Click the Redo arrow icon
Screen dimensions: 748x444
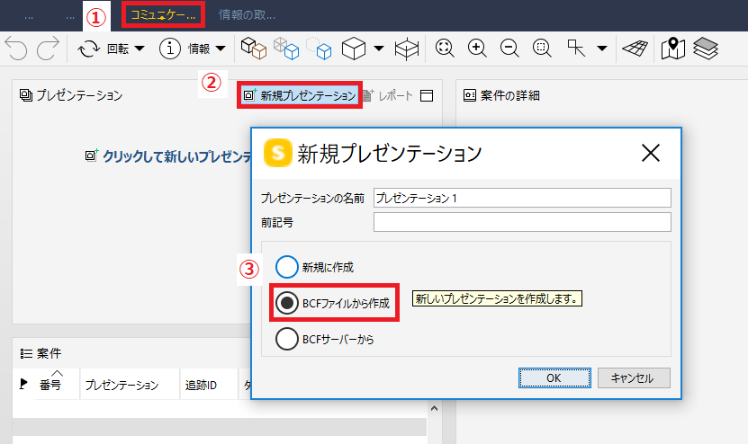pyautogui.click(x=48, y=49)
